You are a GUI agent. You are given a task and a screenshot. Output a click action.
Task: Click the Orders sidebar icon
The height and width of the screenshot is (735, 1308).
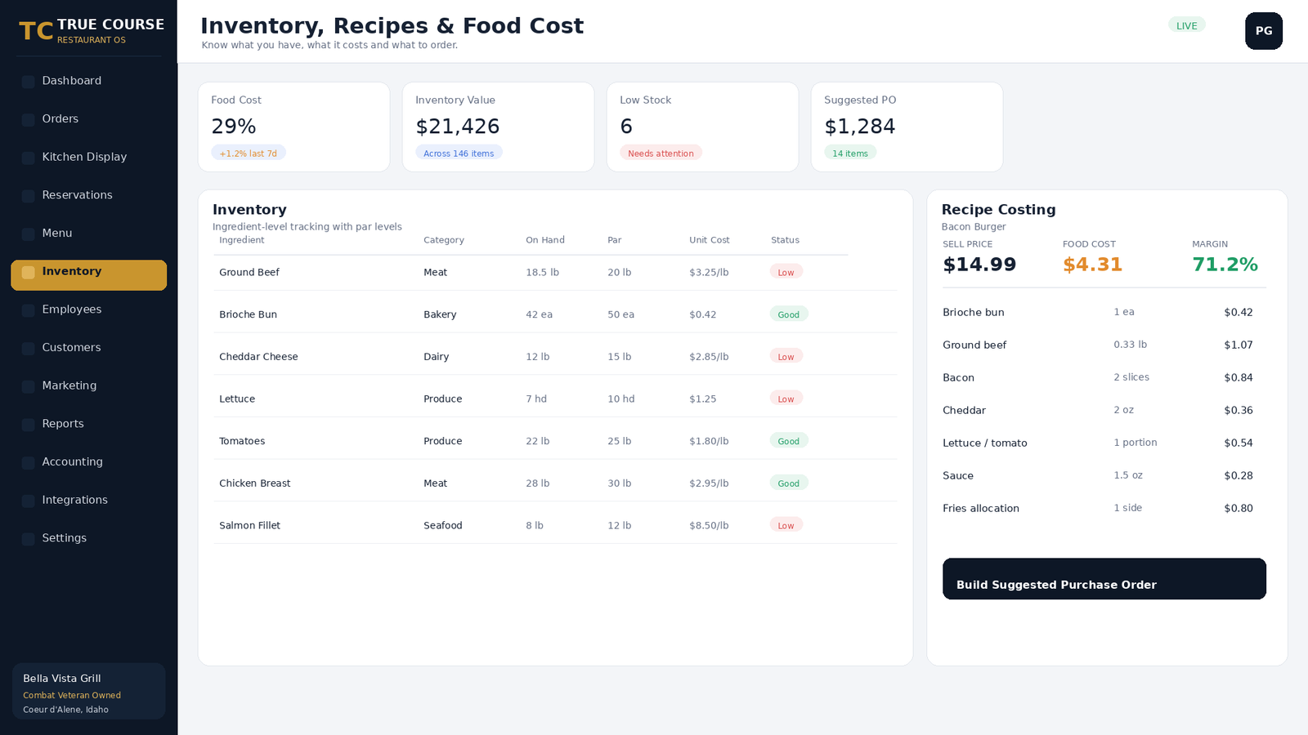coord(28,120)
